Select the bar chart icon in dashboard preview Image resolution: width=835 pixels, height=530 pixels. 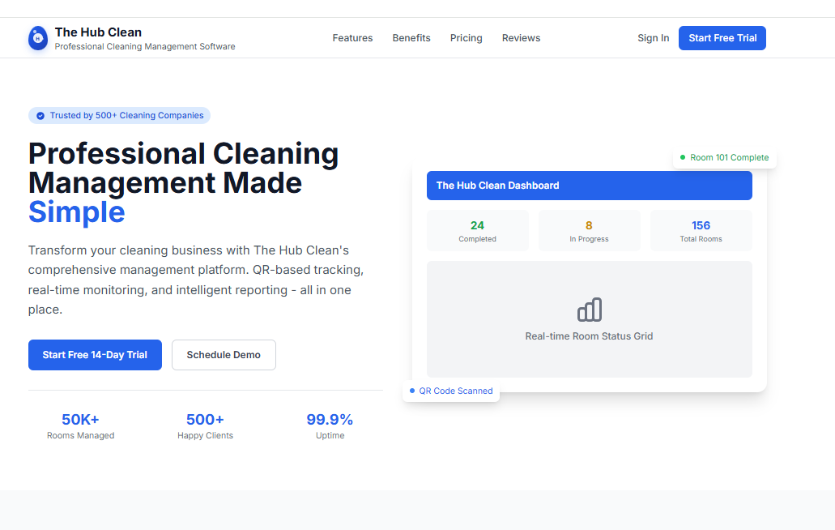[x=589, y=309]
